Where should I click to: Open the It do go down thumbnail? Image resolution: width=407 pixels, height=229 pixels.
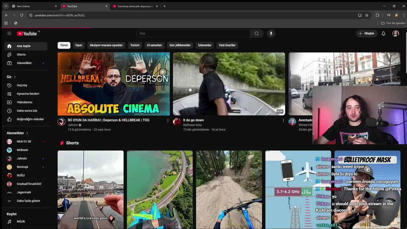[x=229, y=84]
